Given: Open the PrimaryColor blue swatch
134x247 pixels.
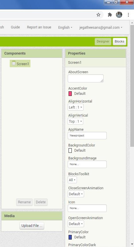Looking at the screenshot, I should pos(70,237).
